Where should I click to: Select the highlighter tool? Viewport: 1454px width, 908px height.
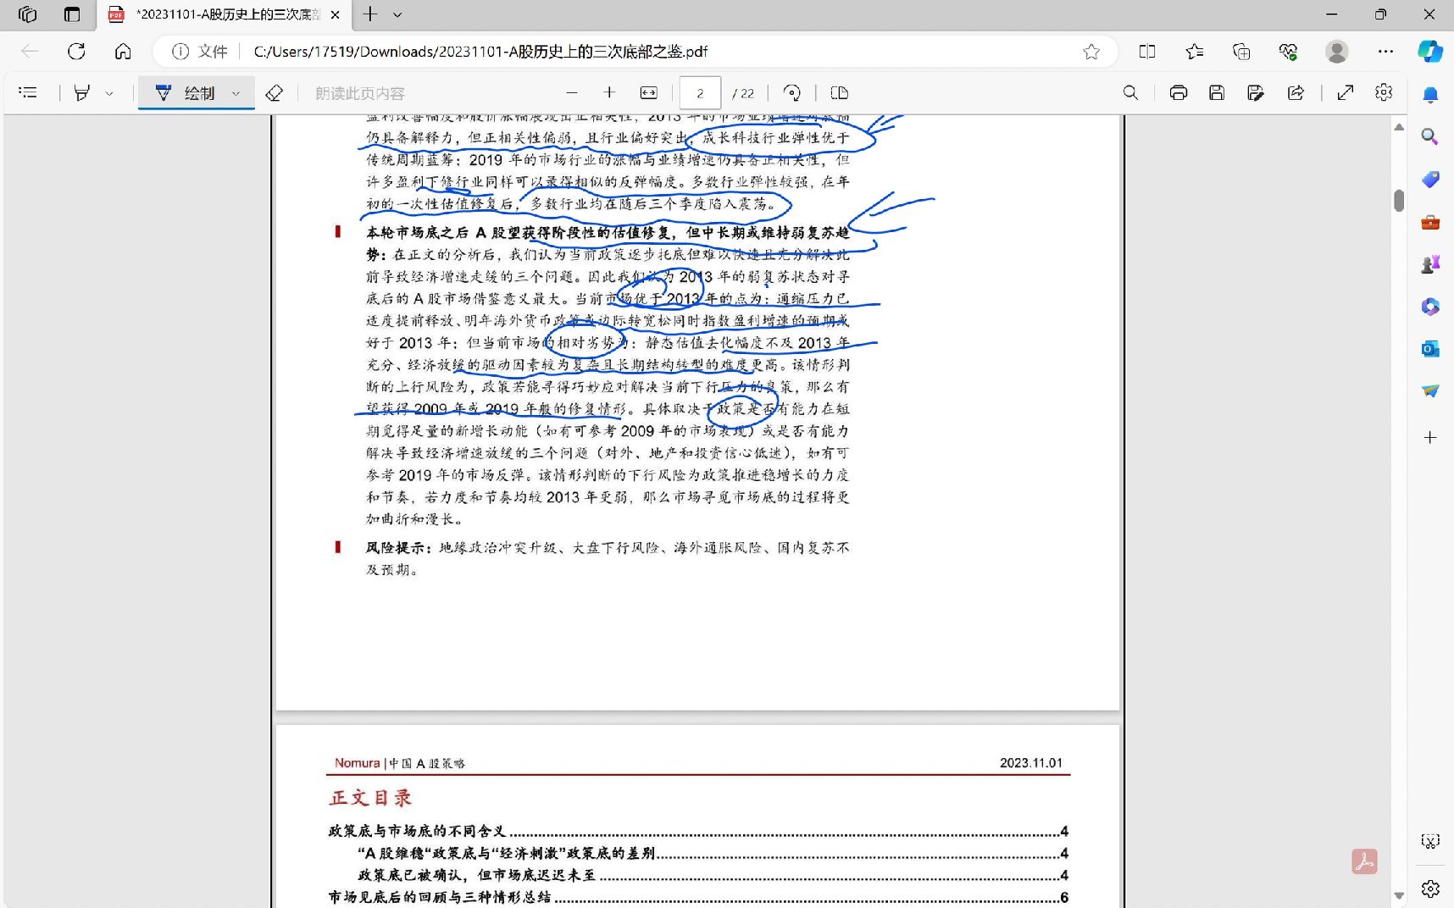click(82, 93)
